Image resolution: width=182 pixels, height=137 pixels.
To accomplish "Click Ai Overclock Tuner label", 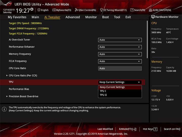I will (x=19, y=40).
